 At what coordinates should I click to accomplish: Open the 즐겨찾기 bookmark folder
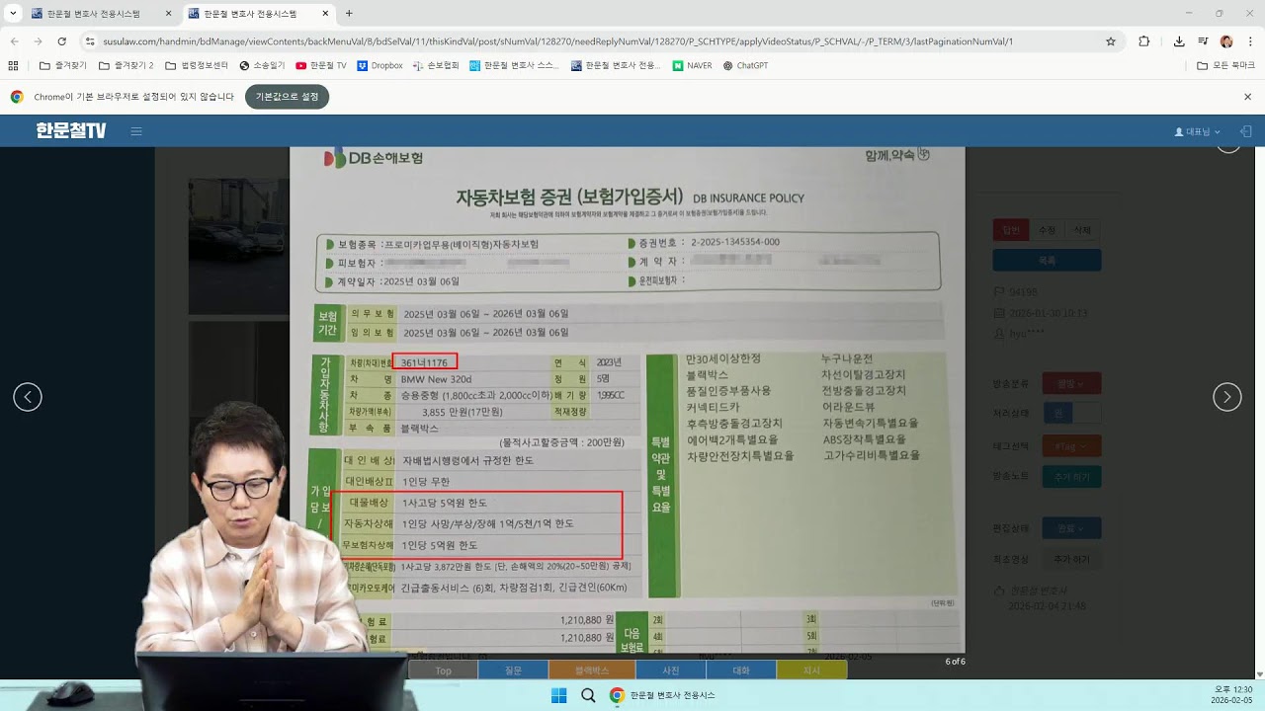(x=62, y=65)
